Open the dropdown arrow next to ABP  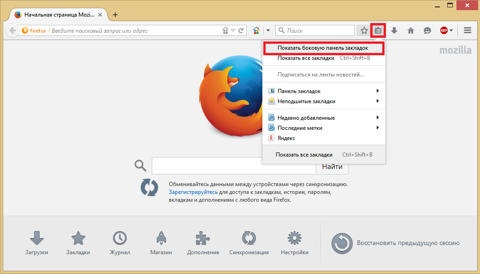click(451, 30)
